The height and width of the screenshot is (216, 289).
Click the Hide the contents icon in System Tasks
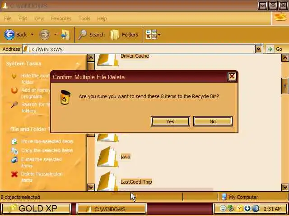(14, 76)
